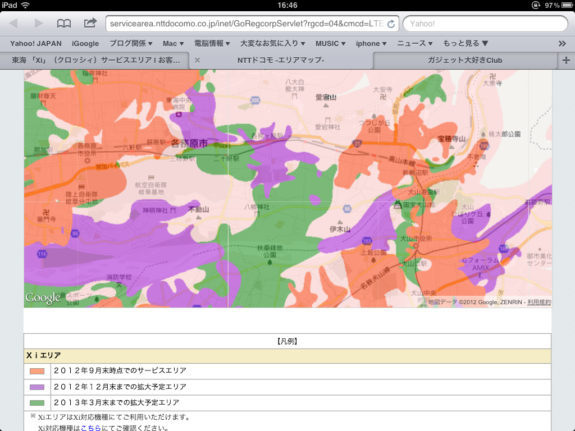Tap ２０１２年９月末時点でのサービスエリア legend text

pos(120,371)
